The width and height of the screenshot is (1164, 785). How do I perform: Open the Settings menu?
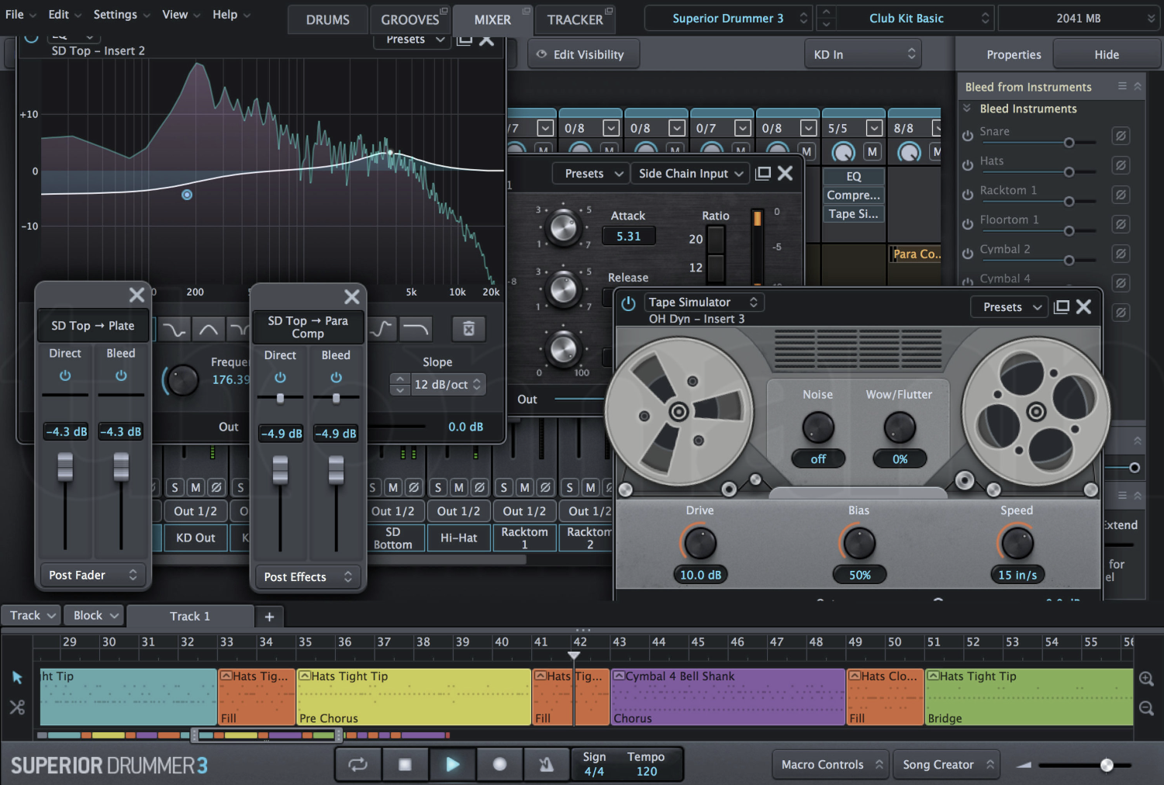115,14
